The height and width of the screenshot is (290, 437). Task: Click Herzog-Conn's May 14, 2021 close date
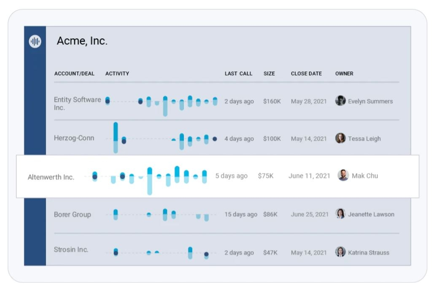309,138
